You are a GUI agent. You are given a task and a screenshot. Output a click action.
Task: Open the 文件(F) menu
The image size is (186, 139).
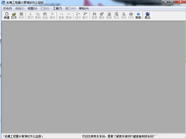tap(7, 9)
